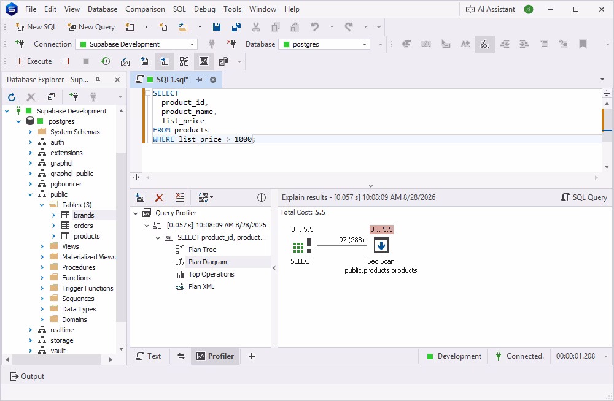
Task: Close the SQL1.sql tab
Action: tap(213, 80)
